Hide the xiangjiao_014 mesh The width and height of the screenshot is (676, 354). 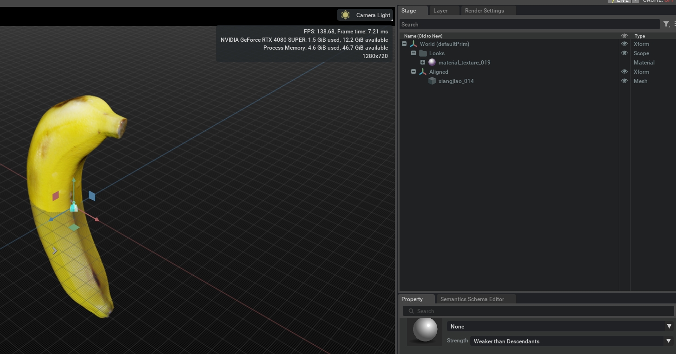[624, 81]
